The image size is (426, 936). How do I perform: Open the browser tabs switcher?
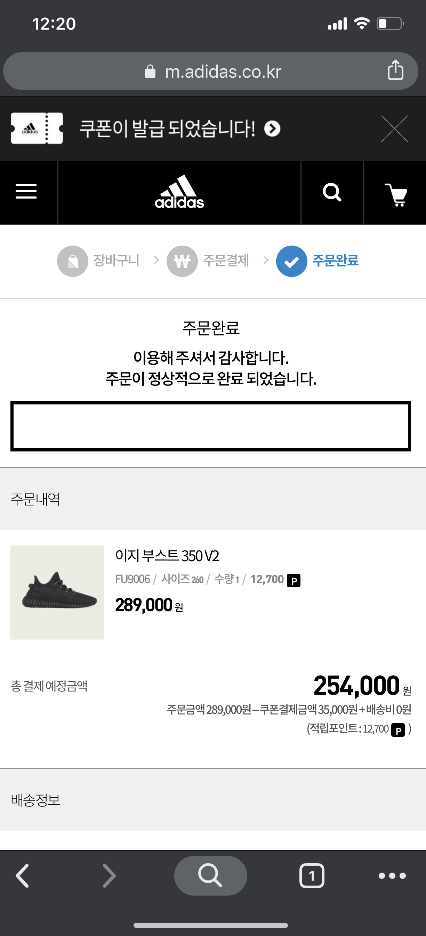312,876
